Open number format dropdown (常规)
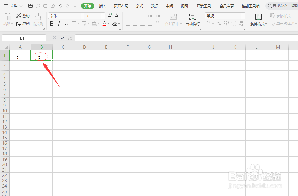This screenshot has width=298, height=196. (243, 16)
